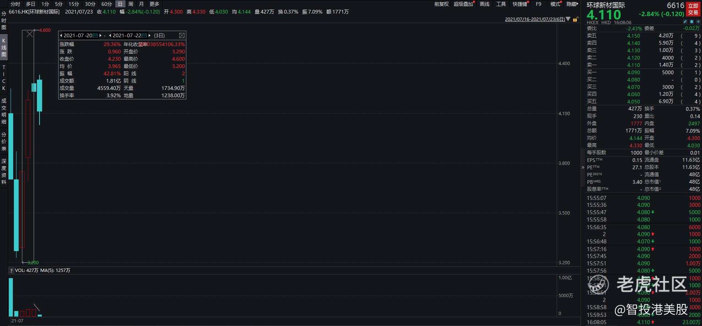The width and height of the screenshot is (702, 326).
Task: Open the 分价表 side tab
Action: tap(4, 141)
